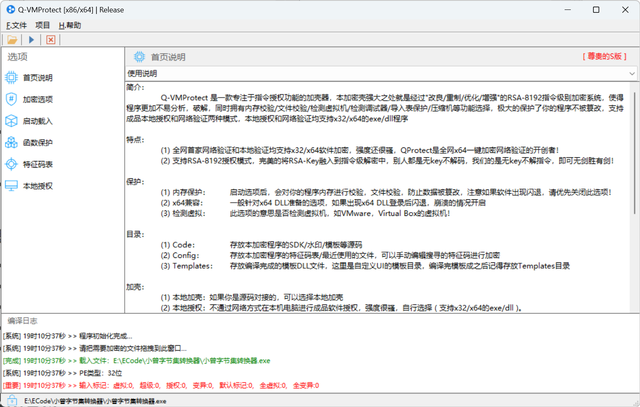Image resolution: width=640 pixels, height=407 pixels.
Task: Select 本地授权 from the sidebar
Action: point(37,185)
